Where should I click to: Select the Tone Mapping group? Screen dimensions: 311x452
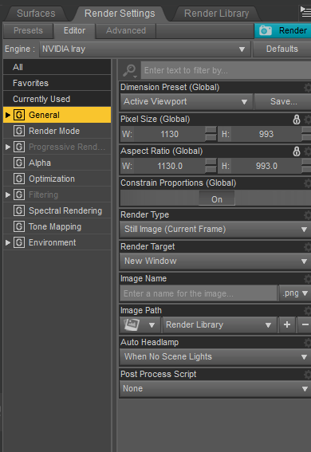[57, 226]
